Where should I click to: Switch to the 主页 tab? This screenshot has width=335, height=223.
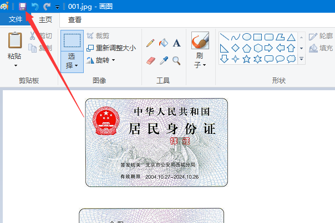(x=45, y=19)
